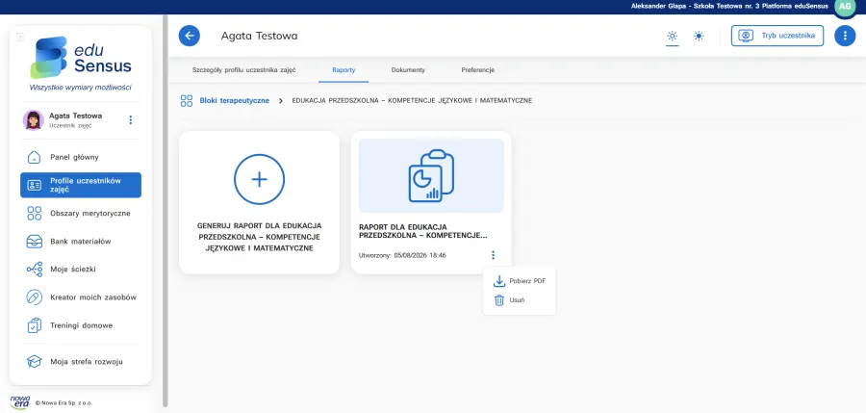The height and width of the screenshot is (413, 866).
Task: Switch to Tryb uczestnika
Action: 777,36
